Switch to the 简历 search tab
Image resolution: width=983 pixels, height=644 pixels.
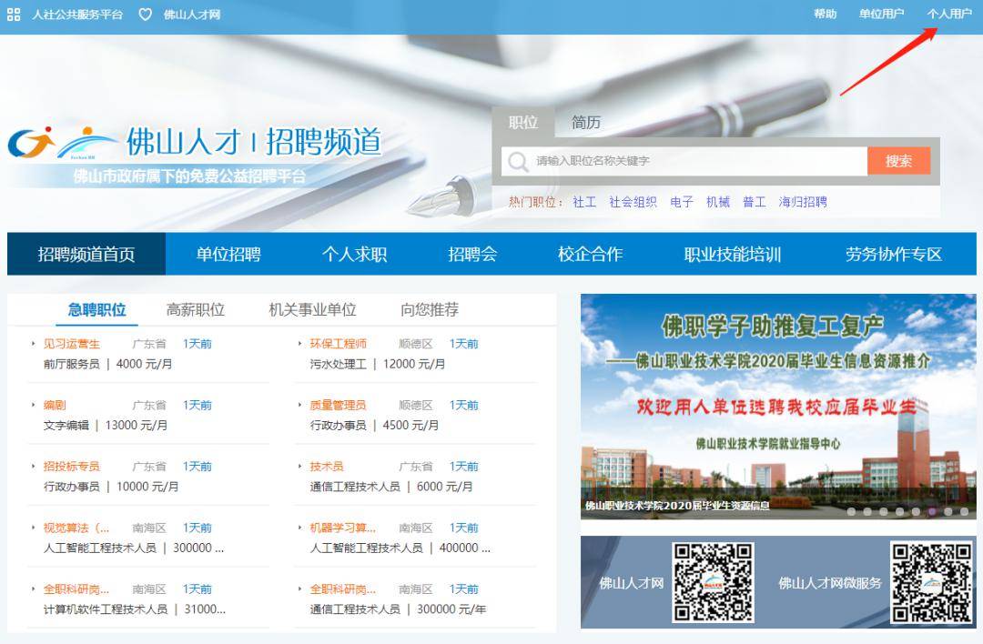(585, 122)
